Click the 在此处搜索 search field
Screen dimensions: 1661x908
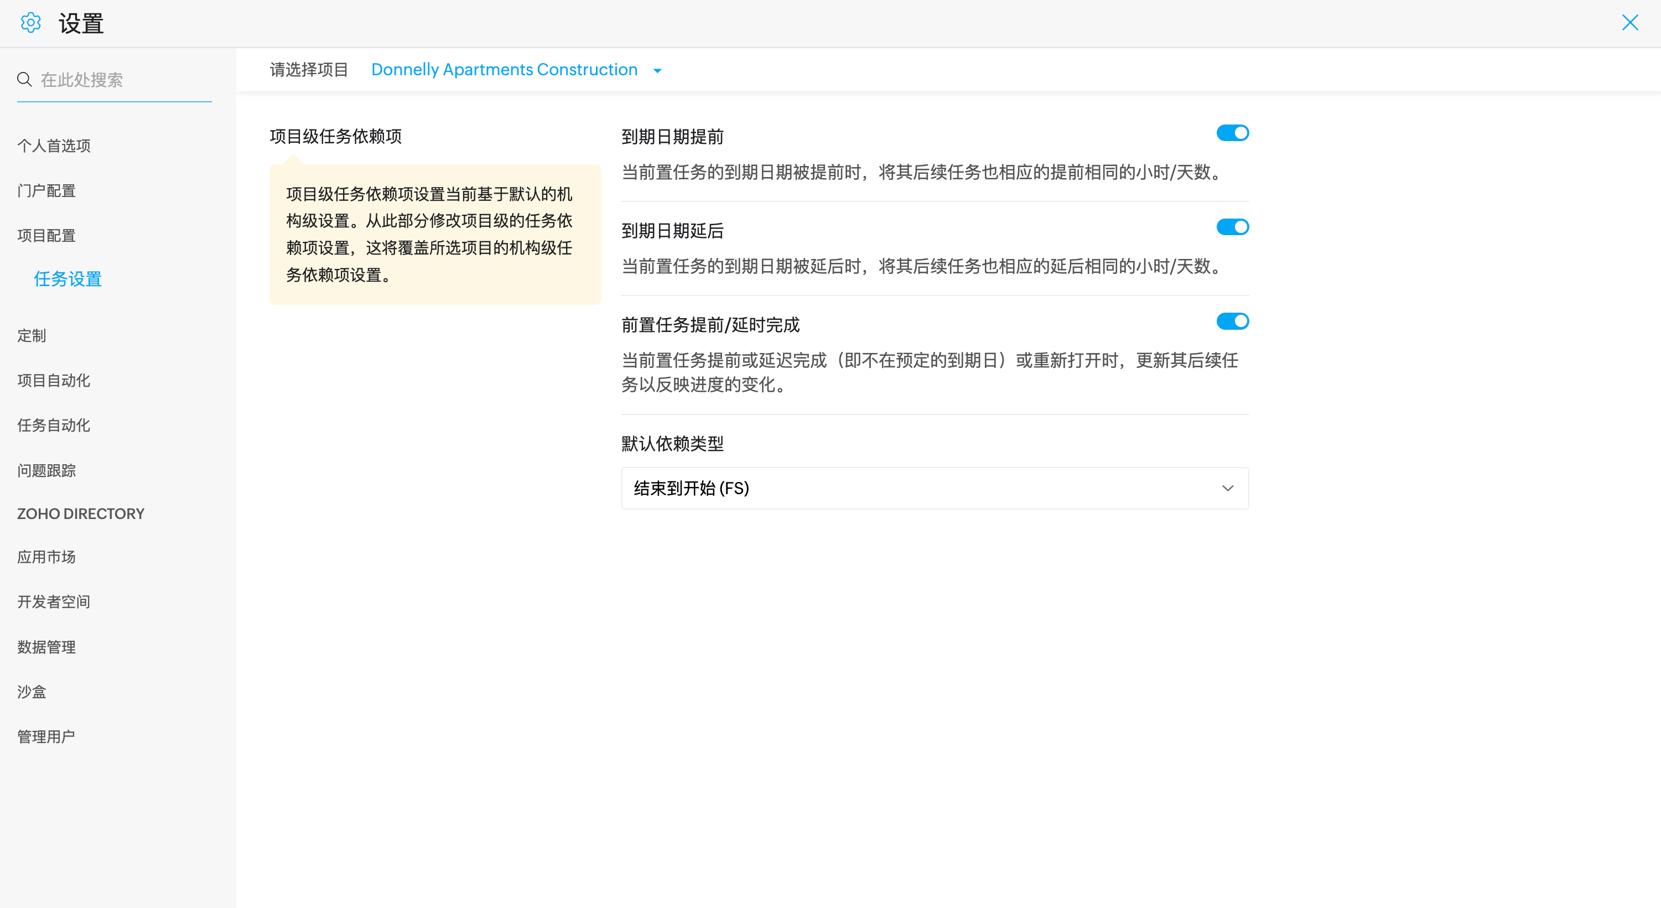click(122, 80)
